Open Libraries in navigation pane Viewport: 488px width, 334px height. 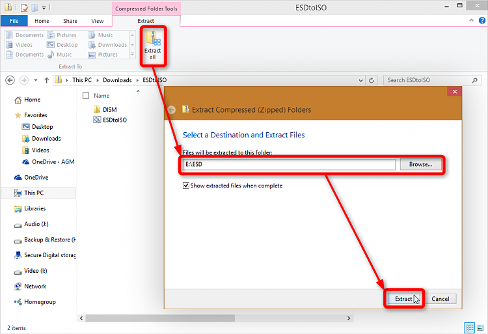pyautogui.click(x=30, y=208)
